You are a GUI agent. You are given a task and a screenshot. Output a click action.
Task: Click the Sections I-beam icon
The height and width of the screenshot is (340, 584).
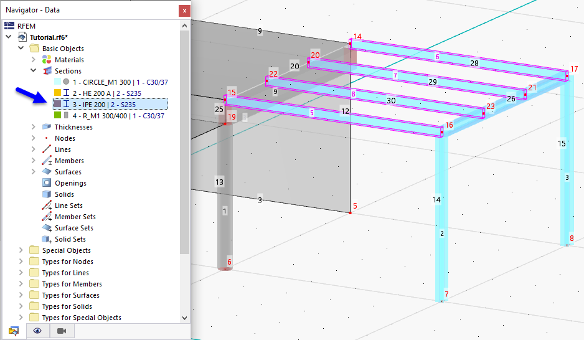click(47, 71)
